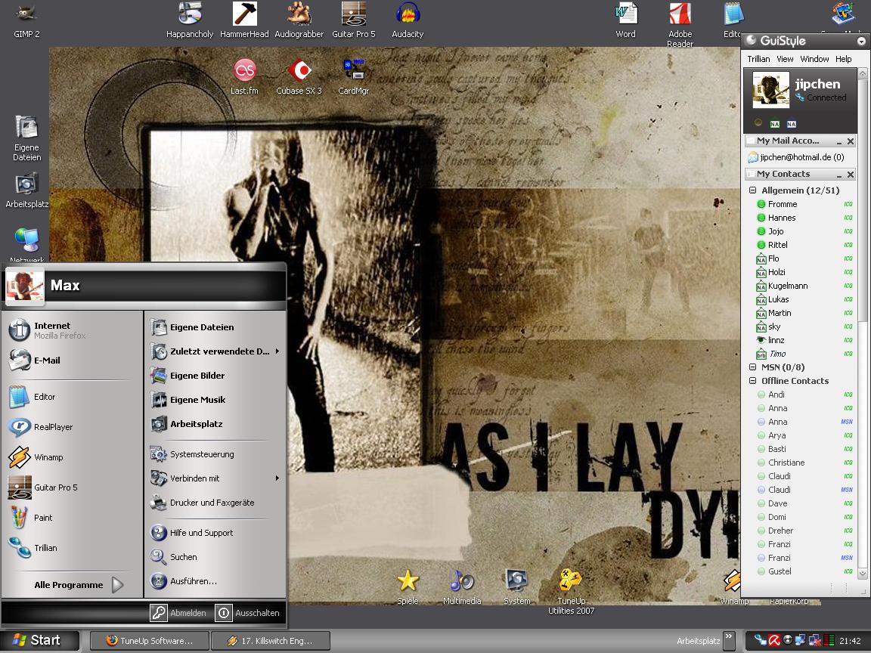This screenshot has height=653, width=871.
Task: Expand Alle Programme in Start menu
Action: [x=77, y=585]
